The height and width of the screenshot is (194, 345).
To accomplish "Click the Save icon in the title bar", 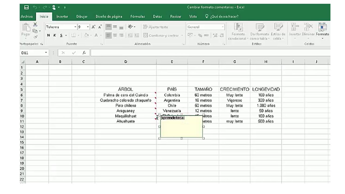I will pyautogui.click(x=26, y=7).
